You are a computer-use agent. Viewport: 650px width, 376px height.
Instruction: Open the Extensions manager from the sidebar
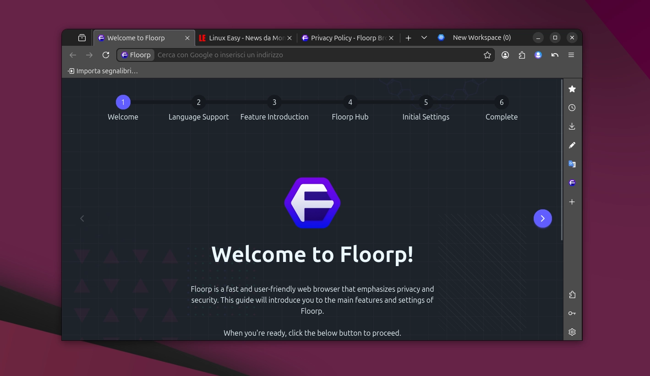572,294
